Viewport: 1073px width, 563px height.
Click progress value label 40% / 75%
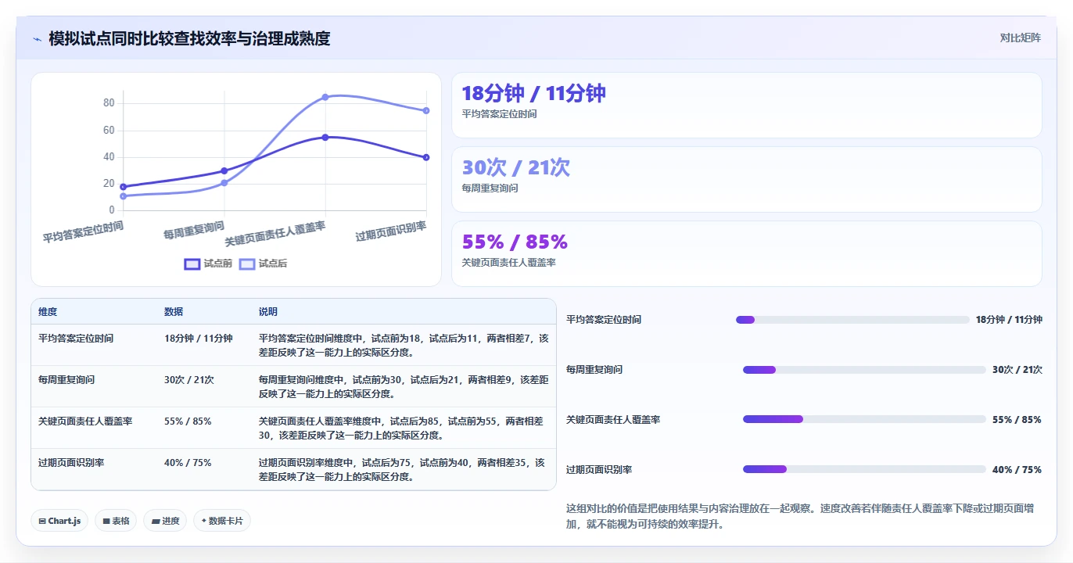click(x=1017, y=470)
